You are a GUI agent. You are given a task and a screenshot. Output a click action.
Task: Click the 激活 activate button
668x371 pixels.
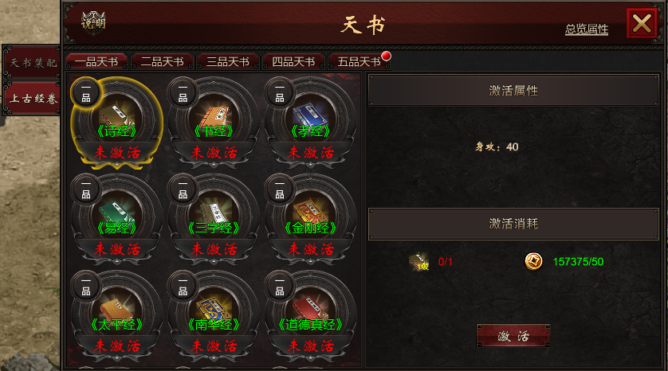click(513, 336)
